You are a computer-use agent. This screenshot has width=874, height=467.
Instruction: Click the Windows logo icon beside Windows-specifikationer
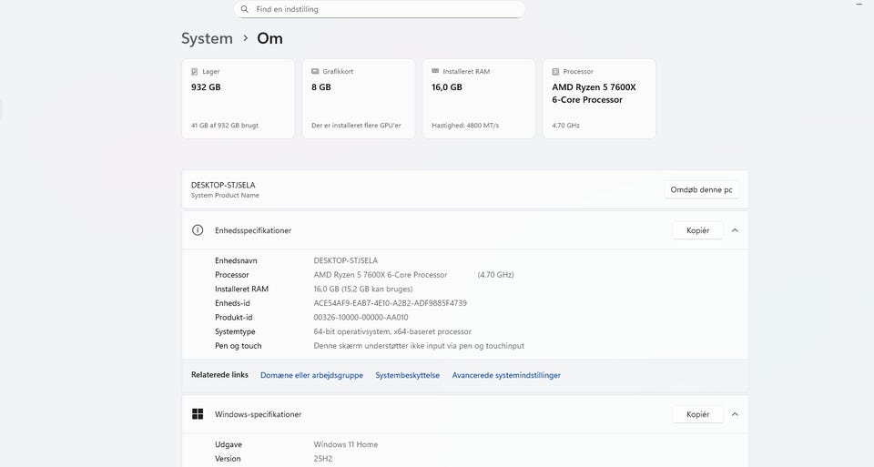coord(198,414)
